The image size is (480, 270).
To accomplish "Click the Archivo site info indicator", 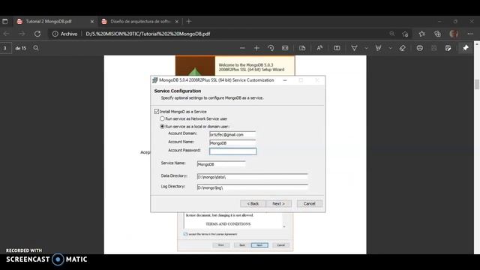I will click(64, 34).
